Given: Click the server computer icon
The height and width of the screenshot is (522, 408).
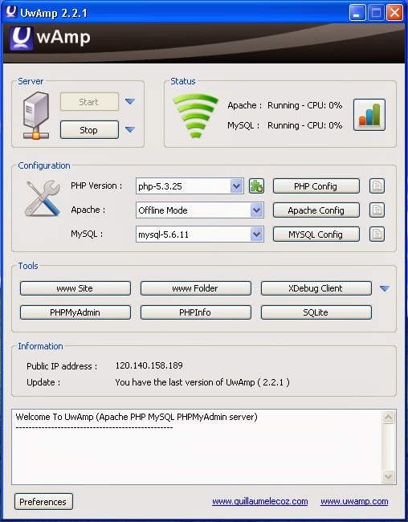Looking at the screenshot, I should 36,116.
